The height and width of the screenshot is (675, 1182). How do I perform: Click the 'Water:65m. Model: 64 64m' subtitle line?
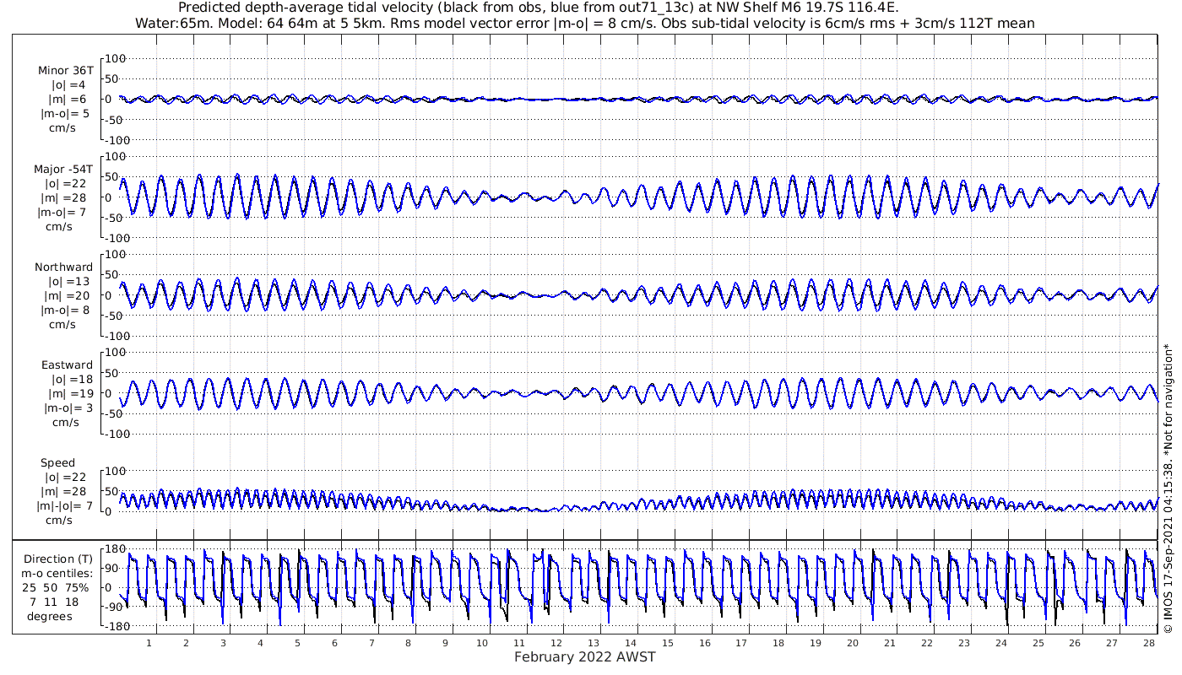point(584,24)
